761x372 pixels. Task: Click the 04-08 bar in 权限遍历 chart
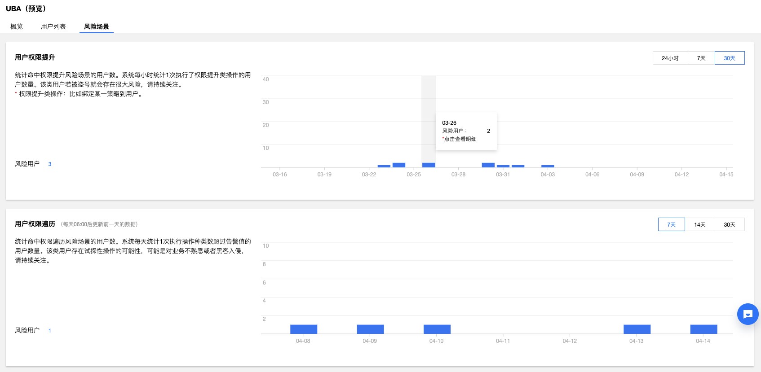click(304, 329)
